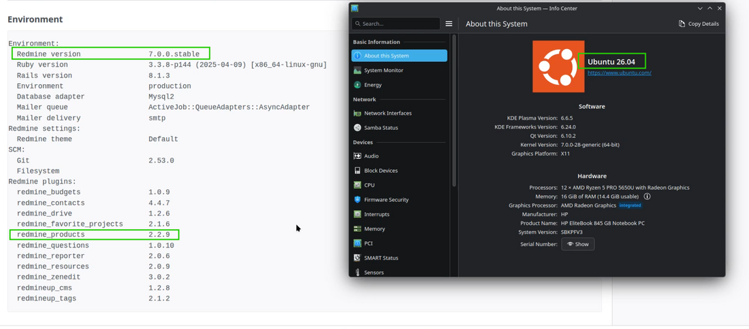Click the redmine_reporter plugin name
Viewport: 749px width, 329px height.
click(x=50, y=256)
